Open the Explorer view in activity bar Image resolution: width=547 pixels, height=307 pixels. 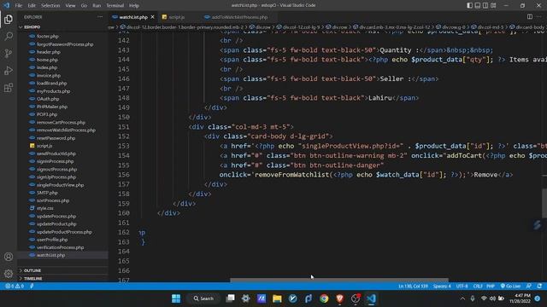coord(9,19)
